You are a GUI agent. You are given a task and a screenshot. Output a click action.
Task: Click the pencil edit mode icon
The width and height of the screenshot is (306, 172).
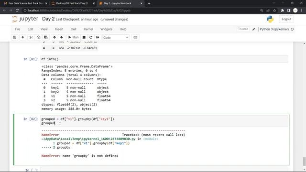click(254, 29)
